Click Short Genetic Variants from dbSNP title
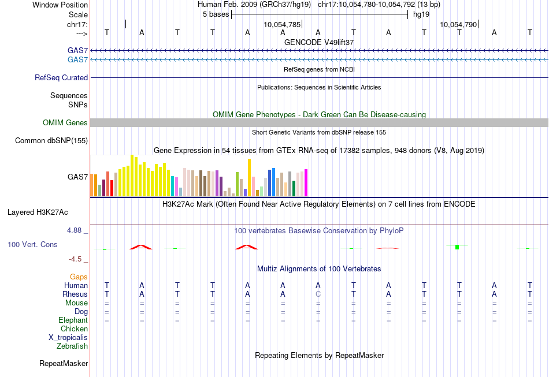Viewport: 549px width, 377px height. (319, 132)
